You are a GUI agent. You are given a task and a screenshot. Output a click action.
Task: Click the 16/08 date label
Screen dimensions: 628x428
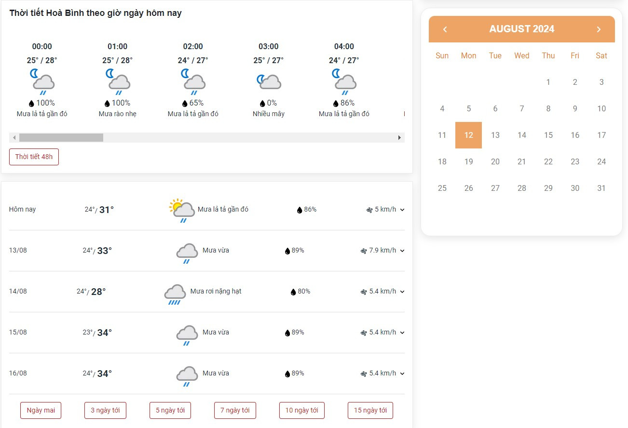18,374
